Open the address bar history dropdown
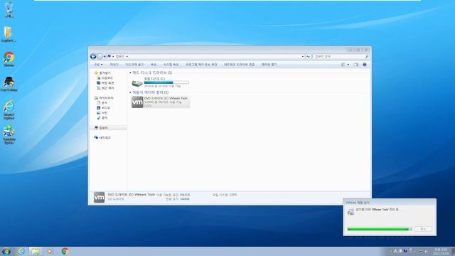The image size is (455, 256). (303, 57)
